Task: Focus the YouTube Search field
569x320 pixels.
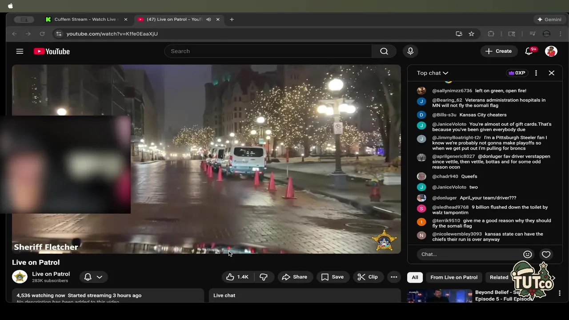Action: click(268, 51)
